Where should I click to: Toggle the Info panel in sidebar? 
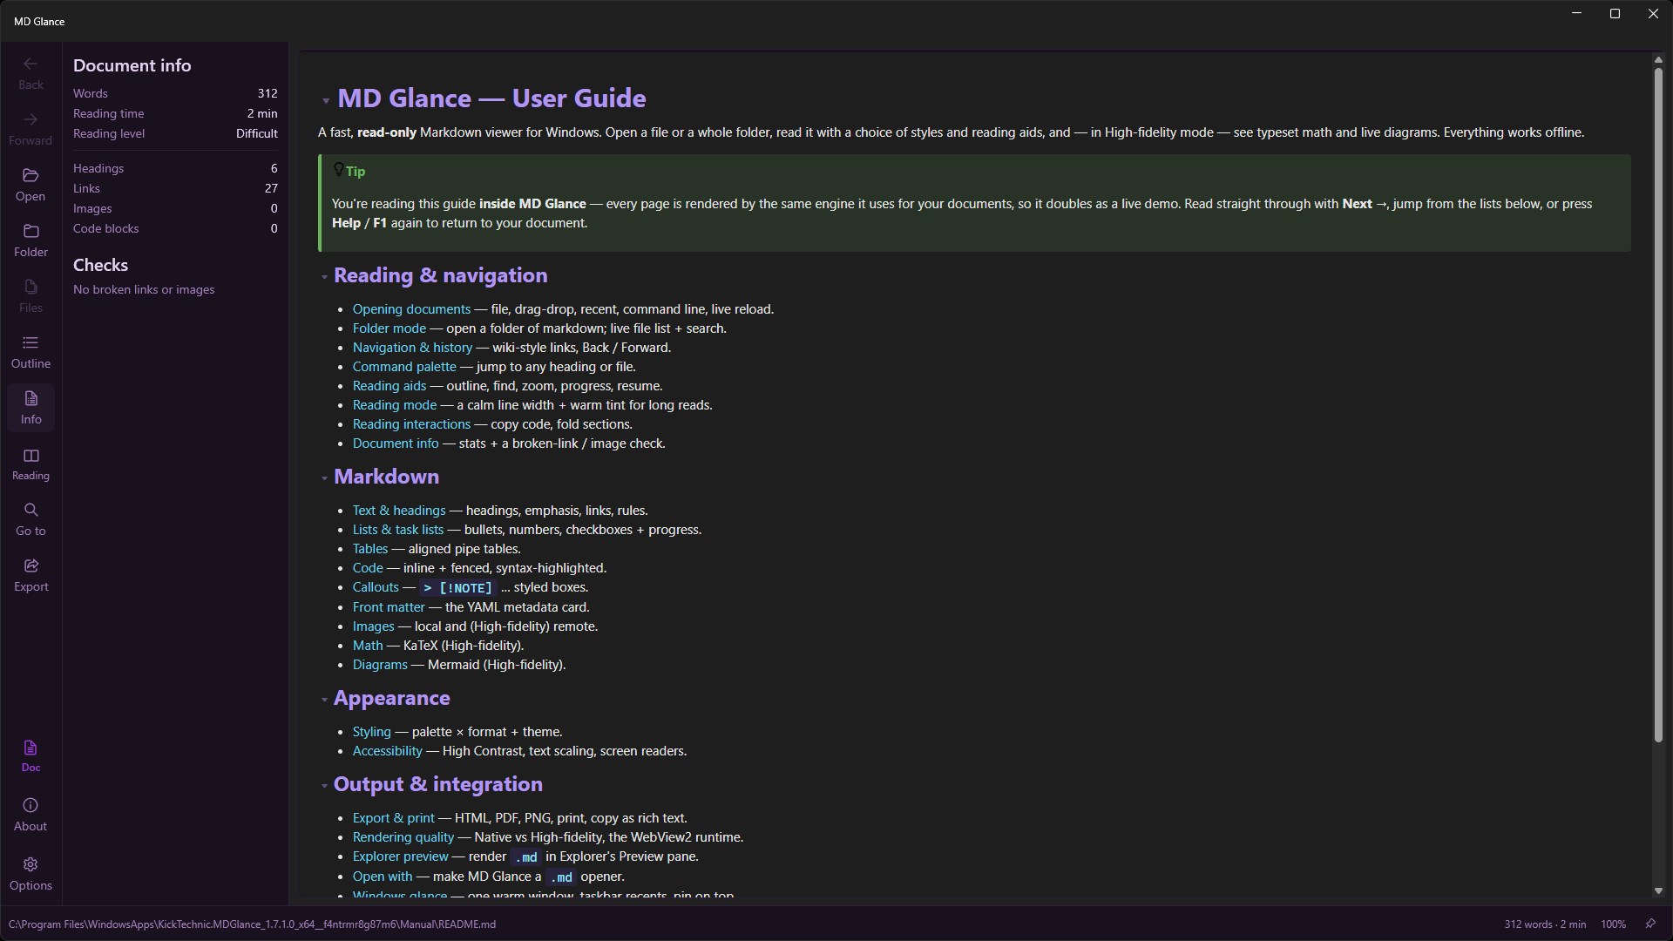[x=30, y=408]
